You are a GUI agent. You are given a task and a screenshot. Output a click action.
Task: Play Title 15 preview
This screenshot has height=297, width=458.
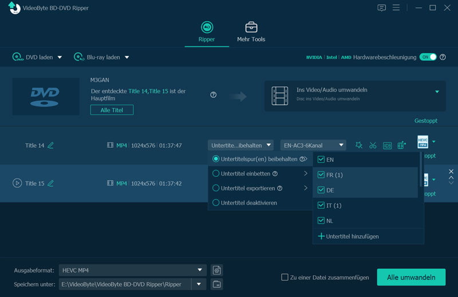17,183
